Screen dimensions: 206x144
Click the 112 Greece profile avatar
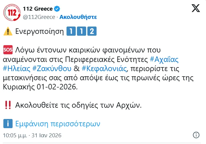[11, 13]
